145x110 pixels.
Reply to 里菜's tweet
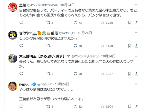(21, 23)
